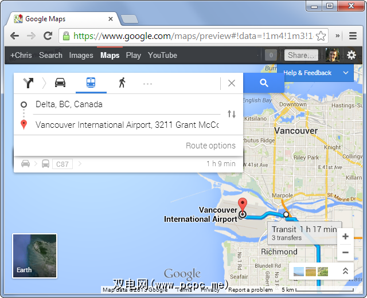The width and height of the screenshot is (367, 298).
Task: Open the +Chris profile link
Action: [21, 55]
